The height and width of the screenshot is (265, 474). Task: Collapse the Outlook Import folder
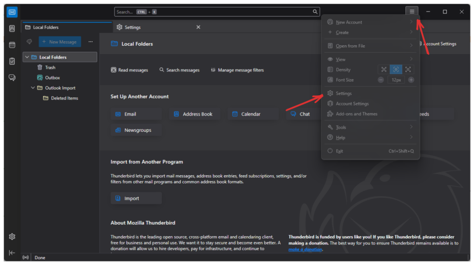[33, 88]
